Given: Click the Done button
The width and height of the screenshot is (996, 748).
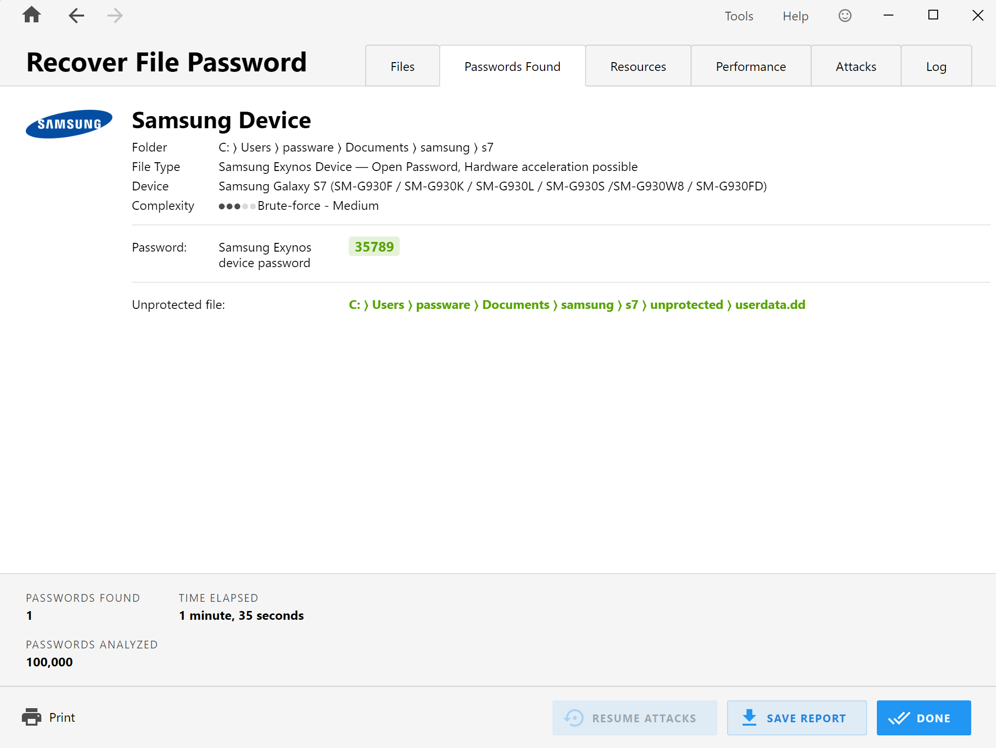Looking at the screenshot, I should tap(924, 718).
